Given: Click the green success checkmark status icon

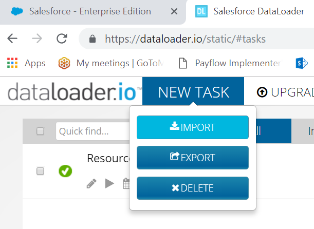Looking at the screenshot, I should [65, 171].
